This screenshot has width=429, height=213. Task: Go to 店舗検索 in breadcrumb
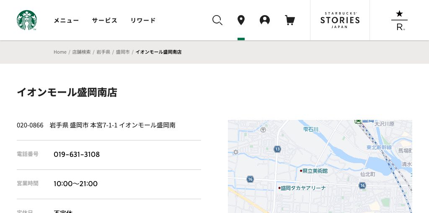(x=81, y=52)
